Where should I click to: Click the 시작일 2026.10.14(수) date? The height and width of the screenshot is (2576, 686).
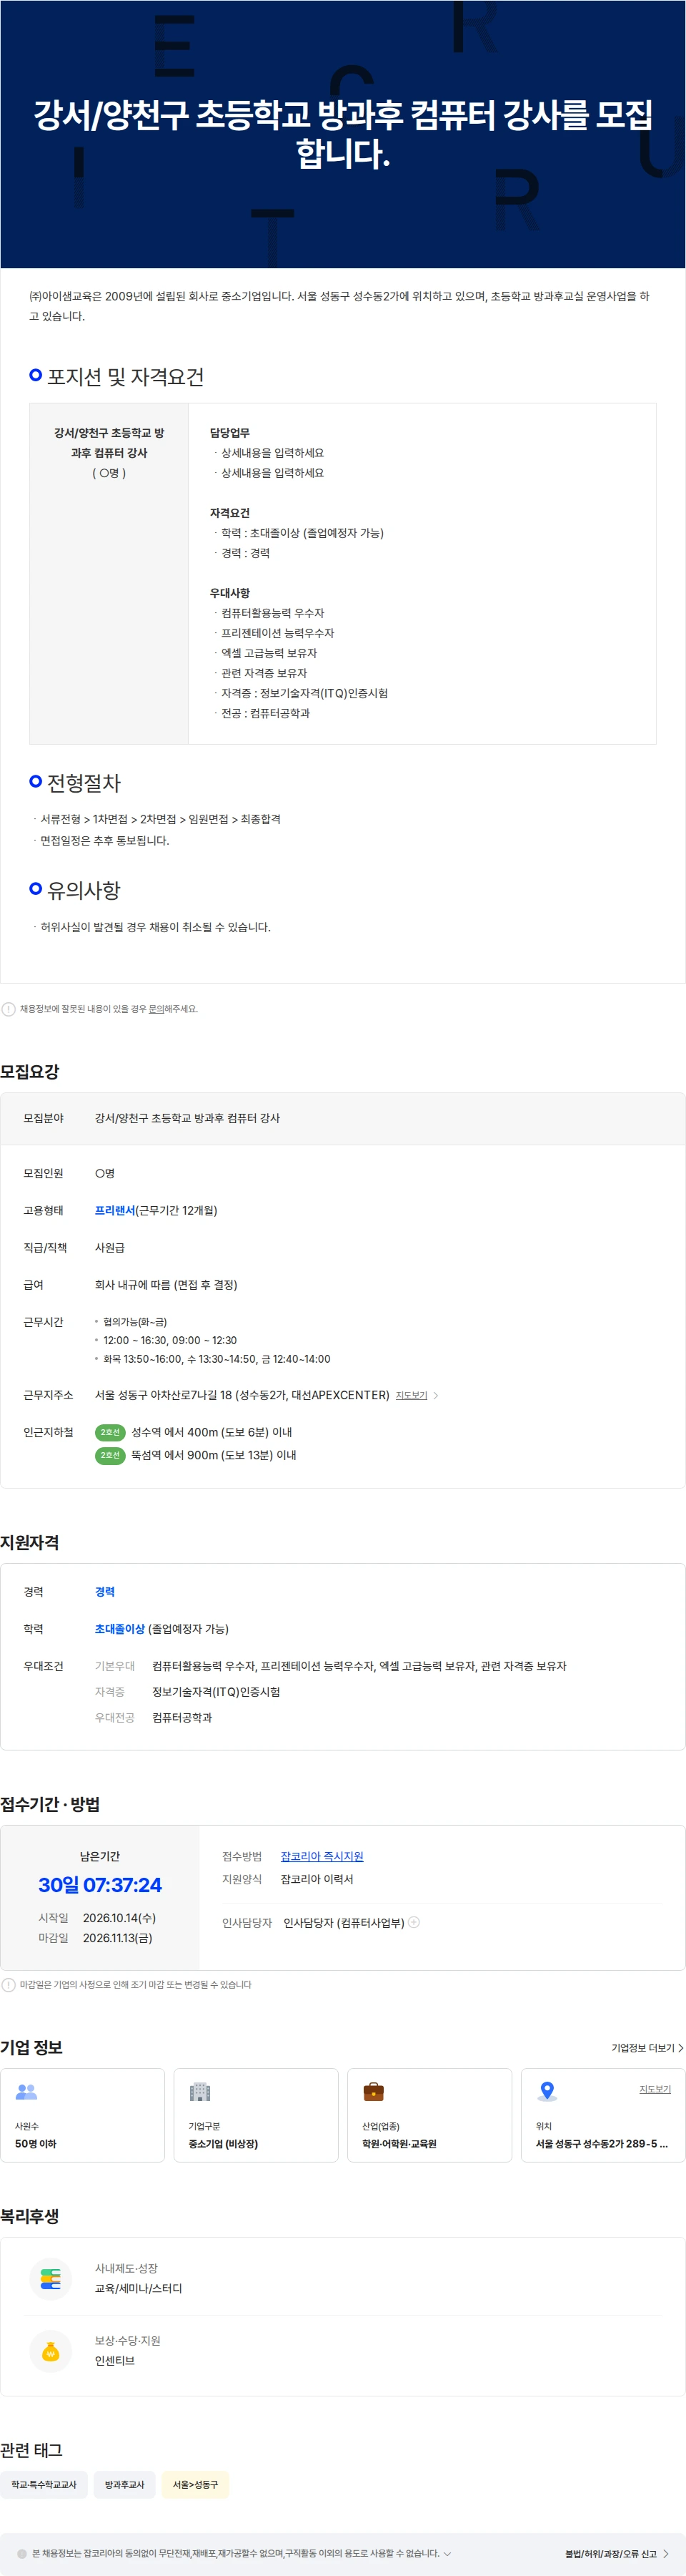tap(120, 1918)
